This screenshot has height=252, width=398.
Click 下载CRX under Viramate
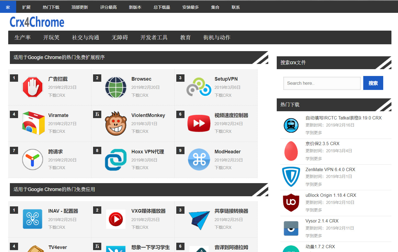[57, 131]
